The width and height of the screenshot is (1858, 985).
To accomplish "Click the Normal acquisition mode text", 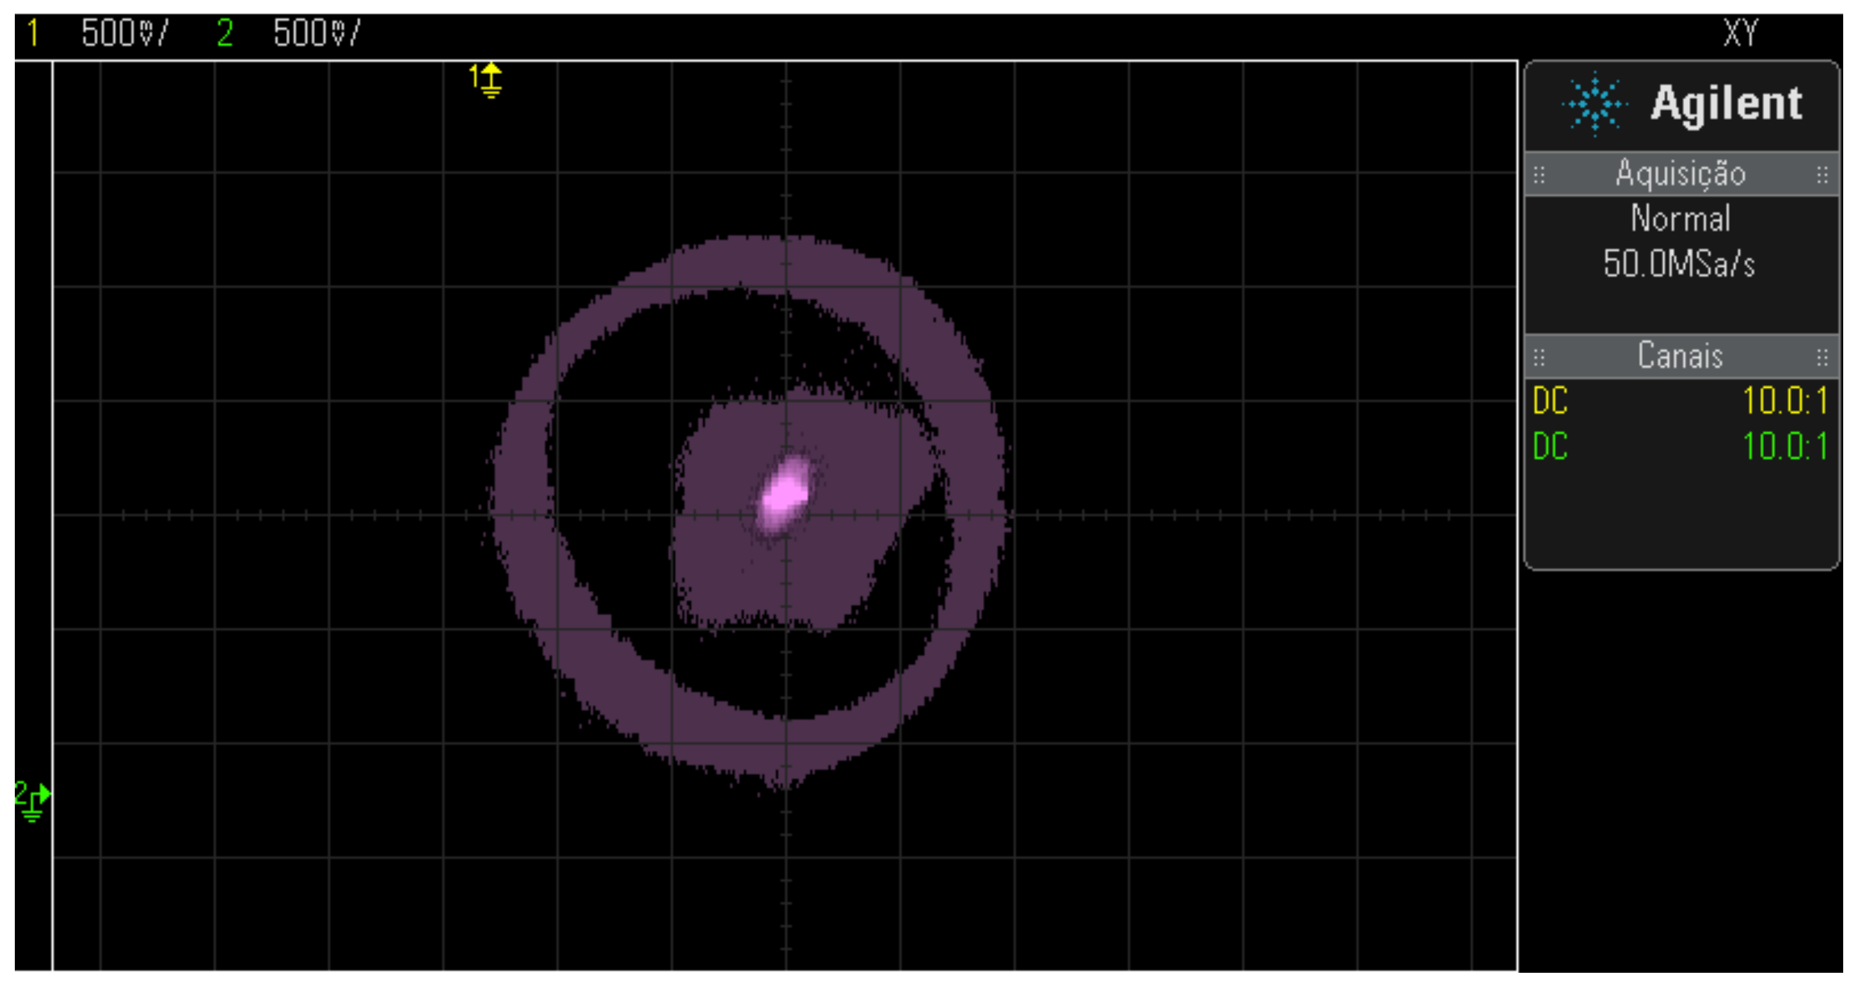I will coord(1680,218).
